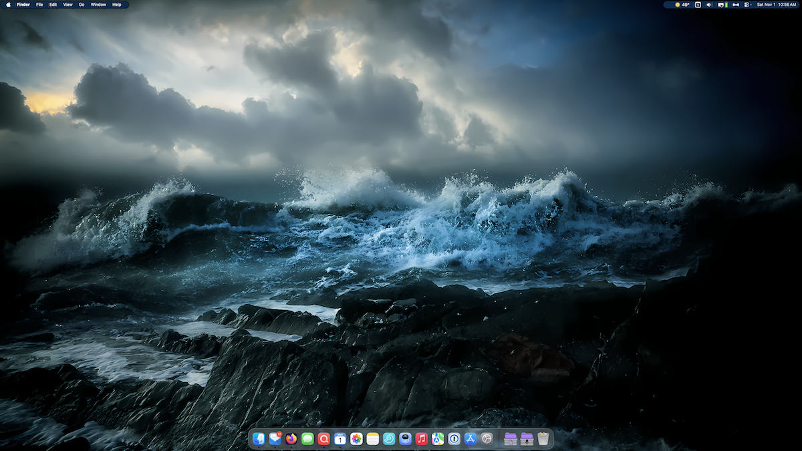Click the Apple logo menu
The width and height of the screenshot is (802, 451).
pyautogui.click(x=7, y=4)
